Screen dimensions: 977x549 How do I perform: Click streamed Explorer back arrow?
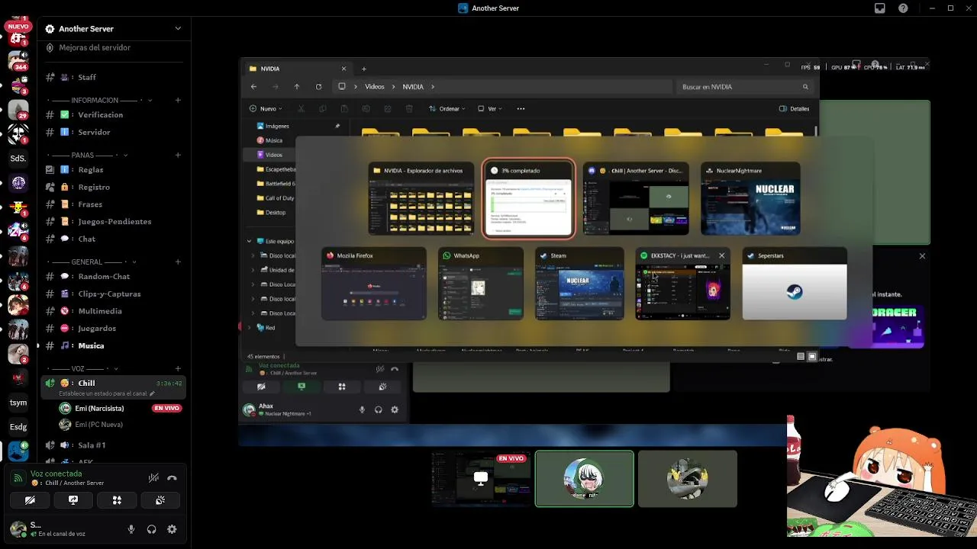coord(254,87)
